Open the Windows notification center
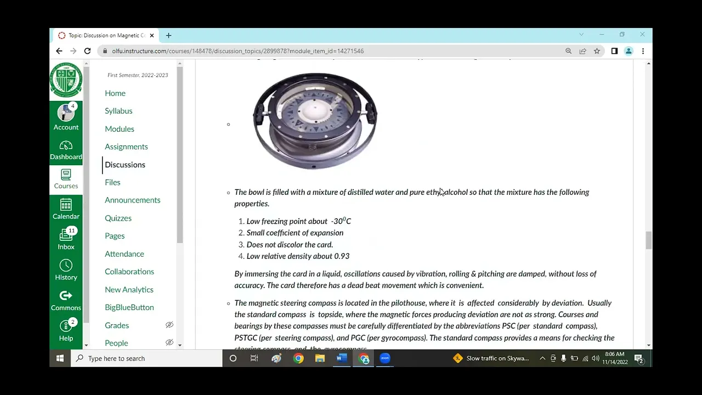The height and width of the screenshot is (395, 702). point(639,359)
